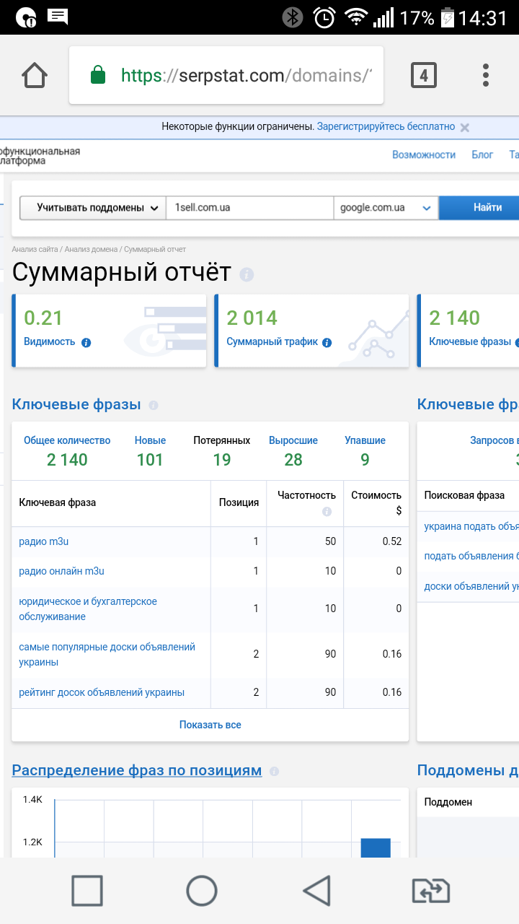Tap Android recent apps square button
519x924 pixels.
pos(86,890)
